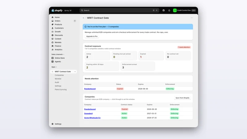Click the Contract status column header

point(127,105)
